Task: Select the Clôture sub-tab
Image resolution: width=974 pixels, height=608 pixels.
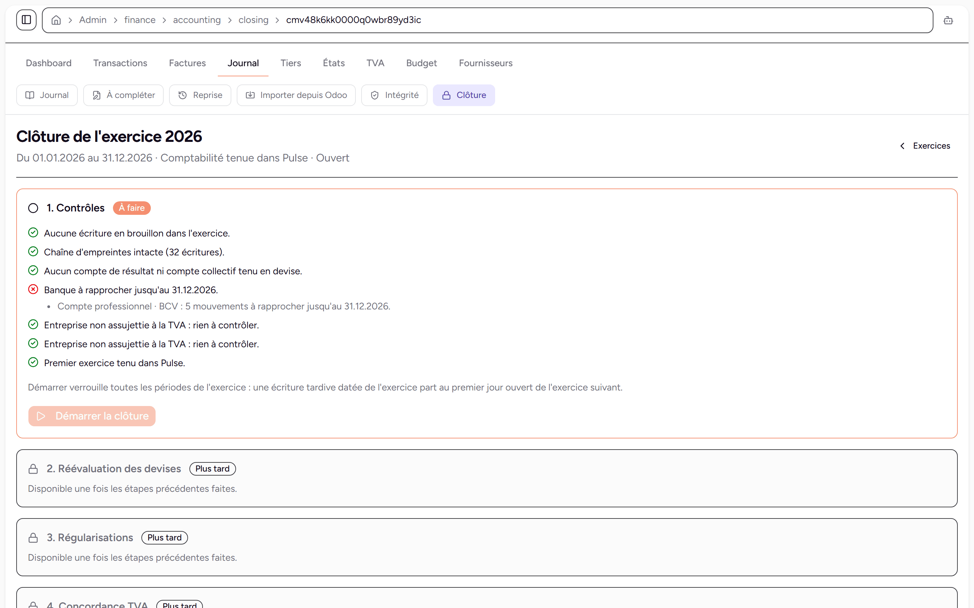Action: [x=464, y=95]
